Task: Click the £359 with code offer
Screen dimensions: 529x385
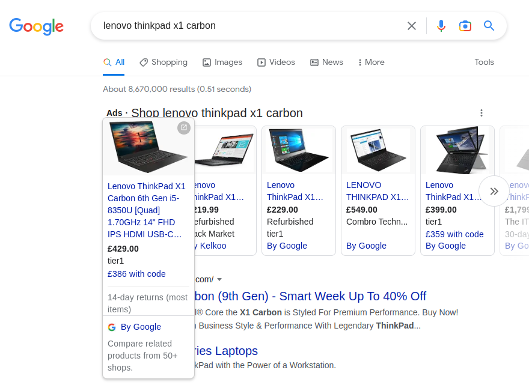Action: (454, 234)
